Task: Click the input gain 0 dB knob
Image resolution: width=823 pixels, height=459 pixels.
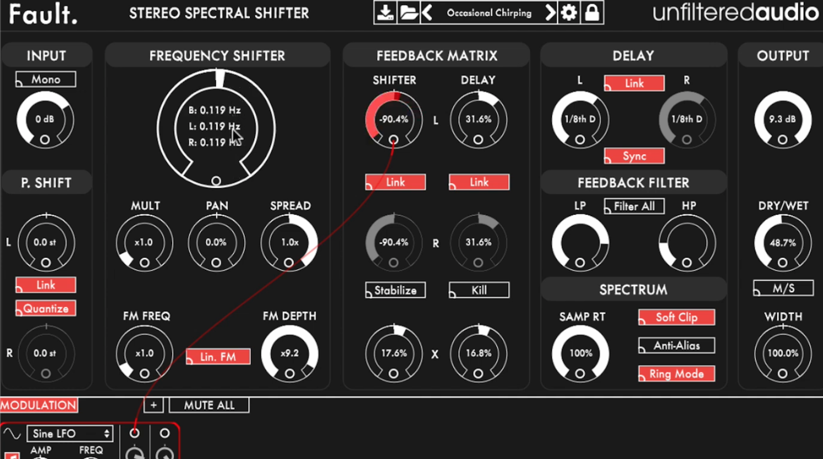Action: (x=45, y=119)
